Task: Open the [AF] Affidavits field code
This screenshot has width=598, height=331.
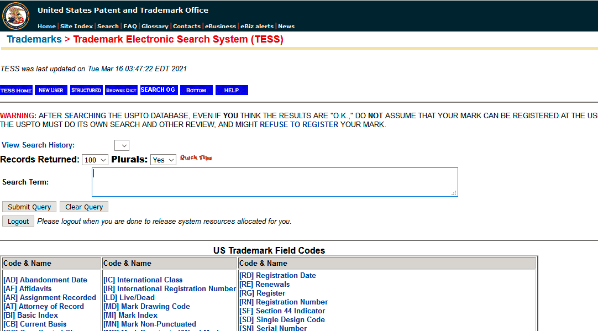Action: tap(28, 288)
